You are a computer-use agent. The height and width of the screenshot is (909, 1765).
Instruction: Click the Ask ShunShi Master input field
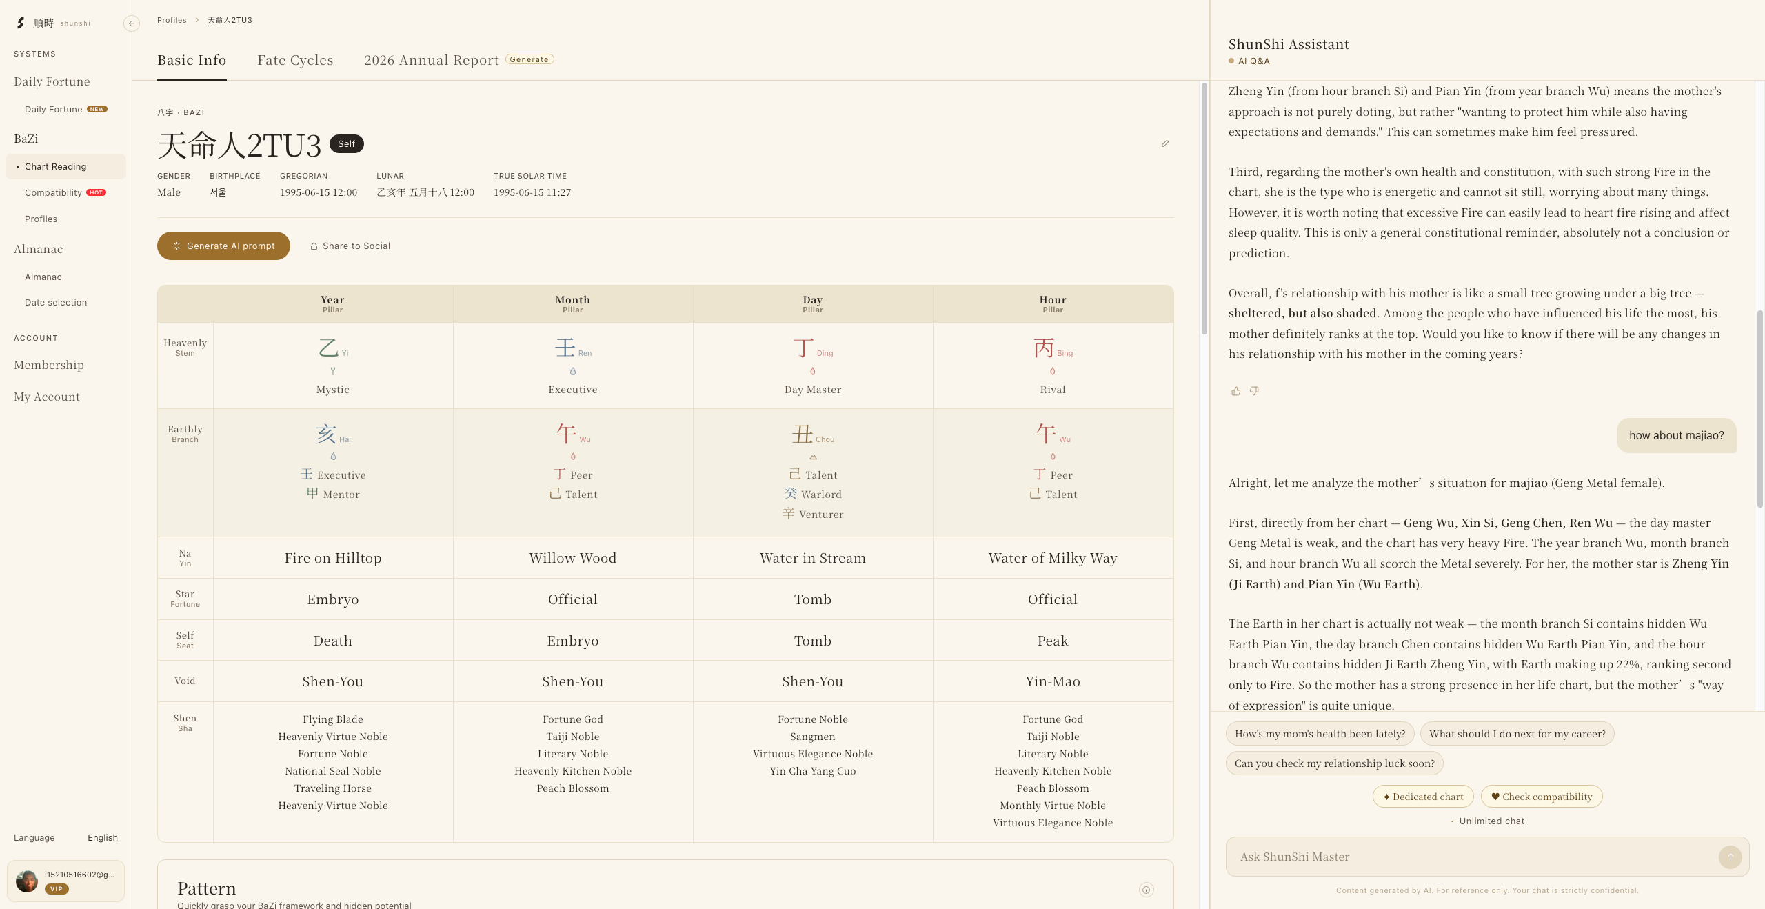tap(1472, 857)
